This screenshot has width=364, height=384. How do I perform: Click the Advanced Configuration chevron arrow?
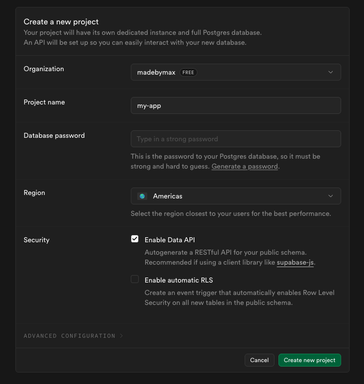pyautogui.click(x=121, y=336)
